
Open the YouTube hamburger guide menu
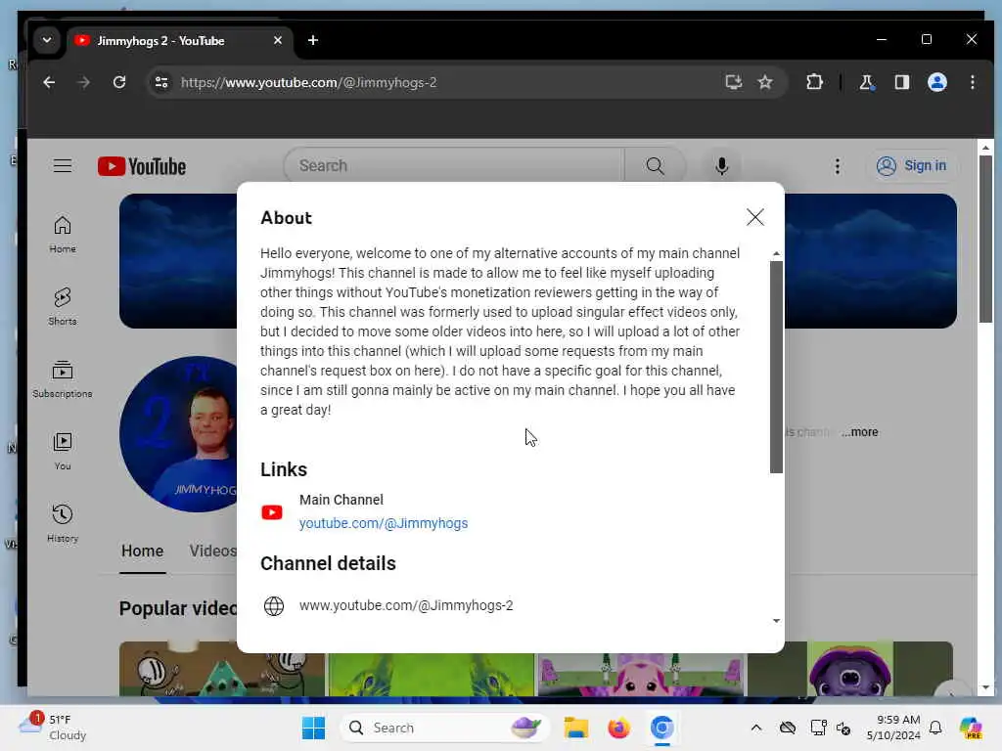click(63, 166)
